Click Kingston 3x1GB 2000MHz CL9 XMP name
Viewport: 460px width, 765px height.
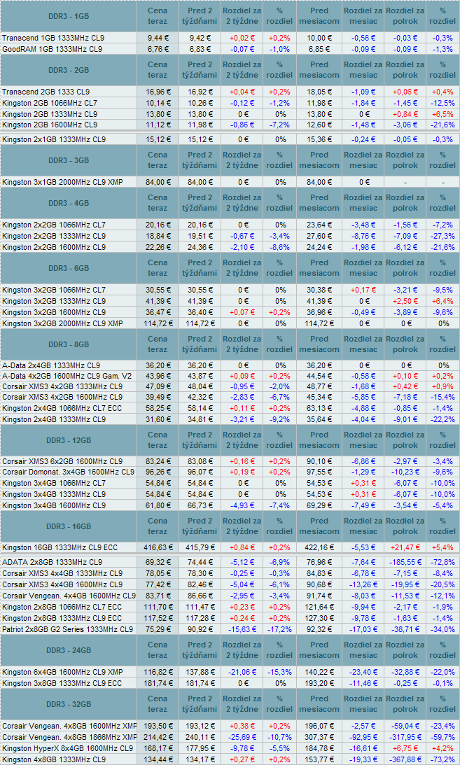pyautogui.click(x=62, y=182)
